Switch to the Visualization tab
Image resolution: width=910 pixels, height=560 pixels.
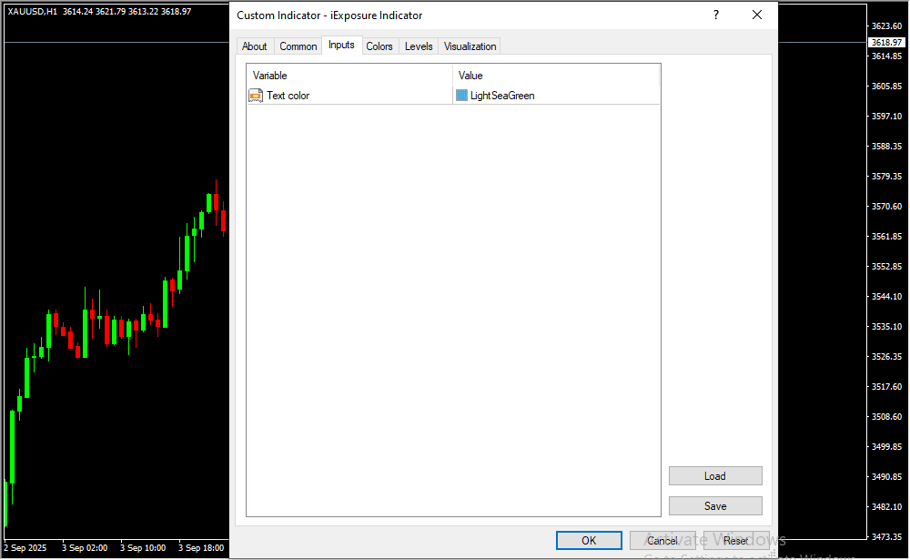click(470, 46)
